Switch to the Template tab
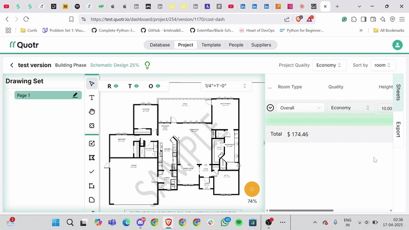The image size is (409, 230). (211, 45)
